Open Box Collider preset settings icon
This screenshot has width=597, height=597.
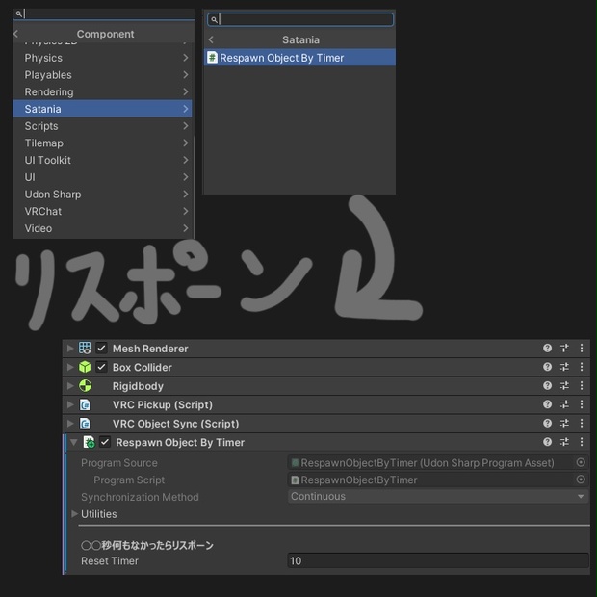coord(564,367)
